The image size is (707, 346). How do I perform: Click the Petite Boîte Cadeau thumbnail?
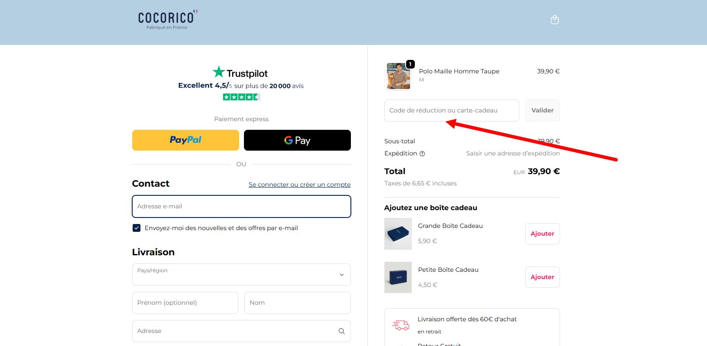point(398,277)
